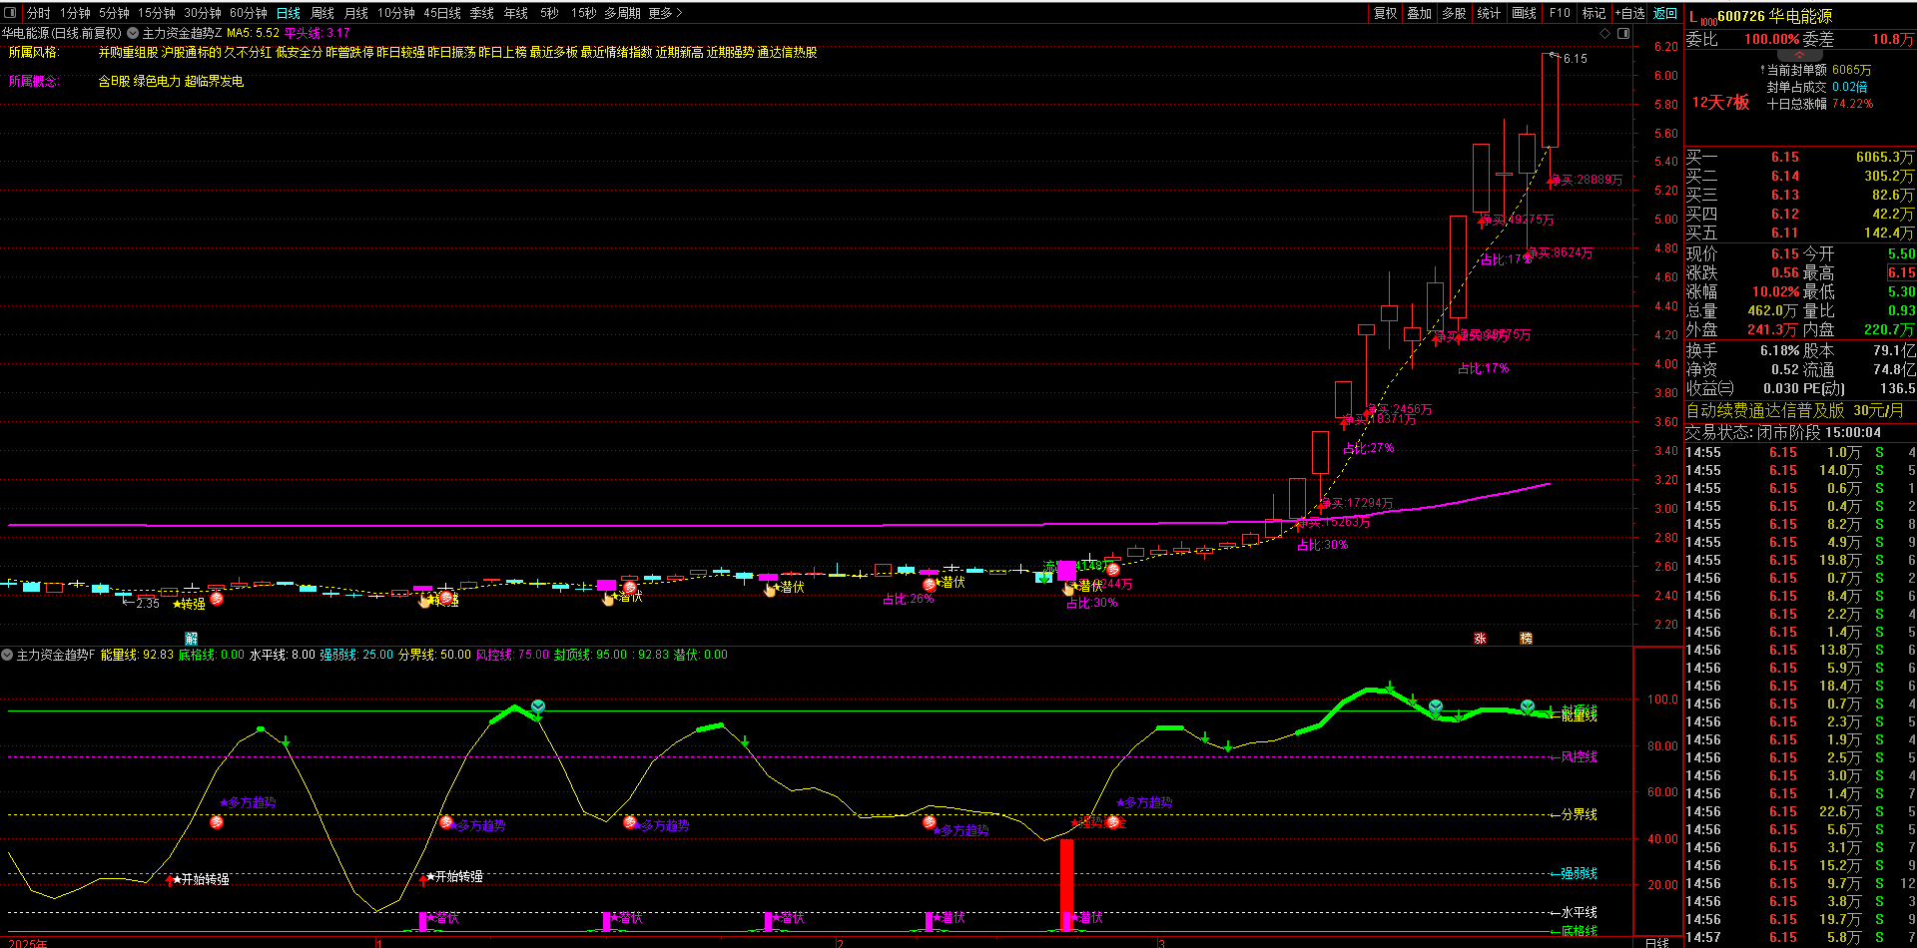Switch to the 月线 monthly chart
The width and height of the screenshot is (1917, 948).
[x=356, y=13]
